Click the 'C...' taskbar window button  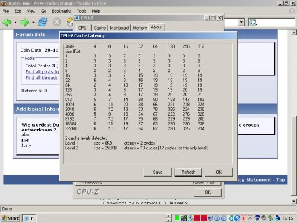pos(30,218)
